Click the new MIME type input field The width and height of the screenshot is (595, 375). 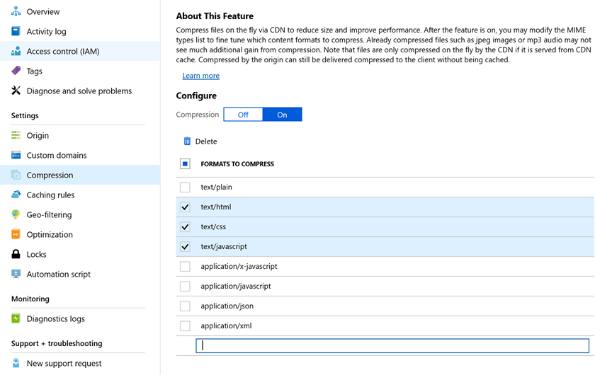point(392,346)
